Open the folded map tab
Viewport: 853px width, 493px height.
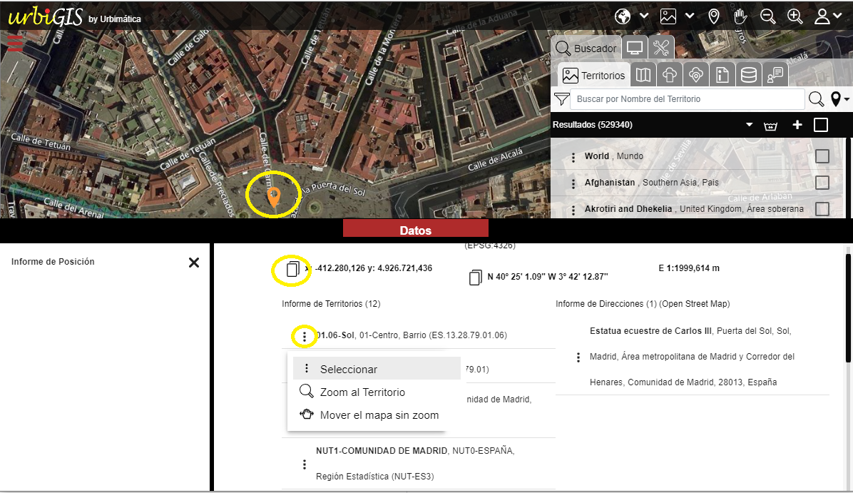tap(643, 75)
